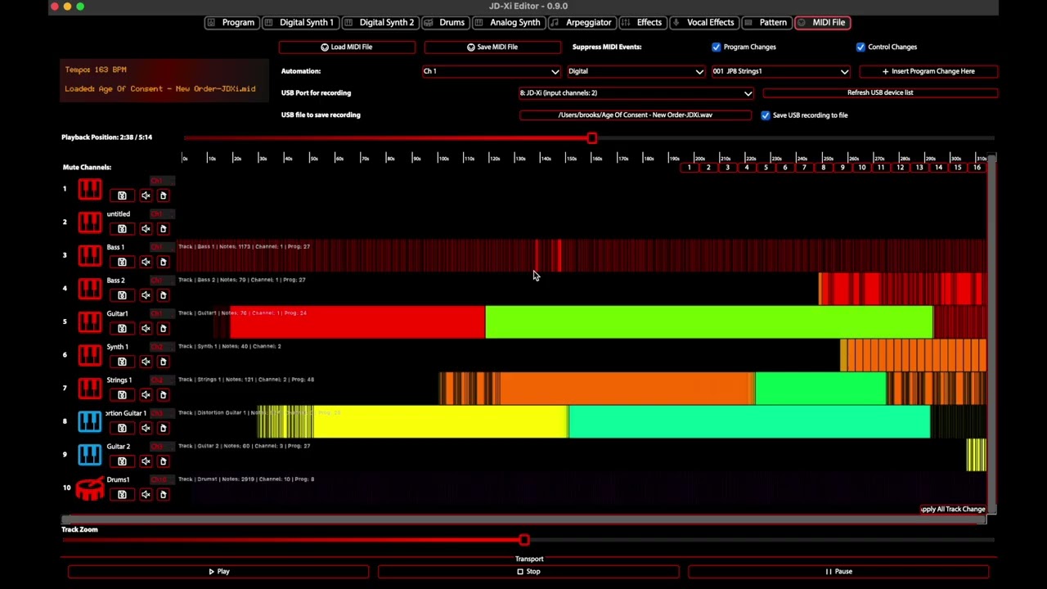Viewport: 1047px width, 589px height.
Task: Click the Bass 2 keyboard icon
Action: click(90, 289)
